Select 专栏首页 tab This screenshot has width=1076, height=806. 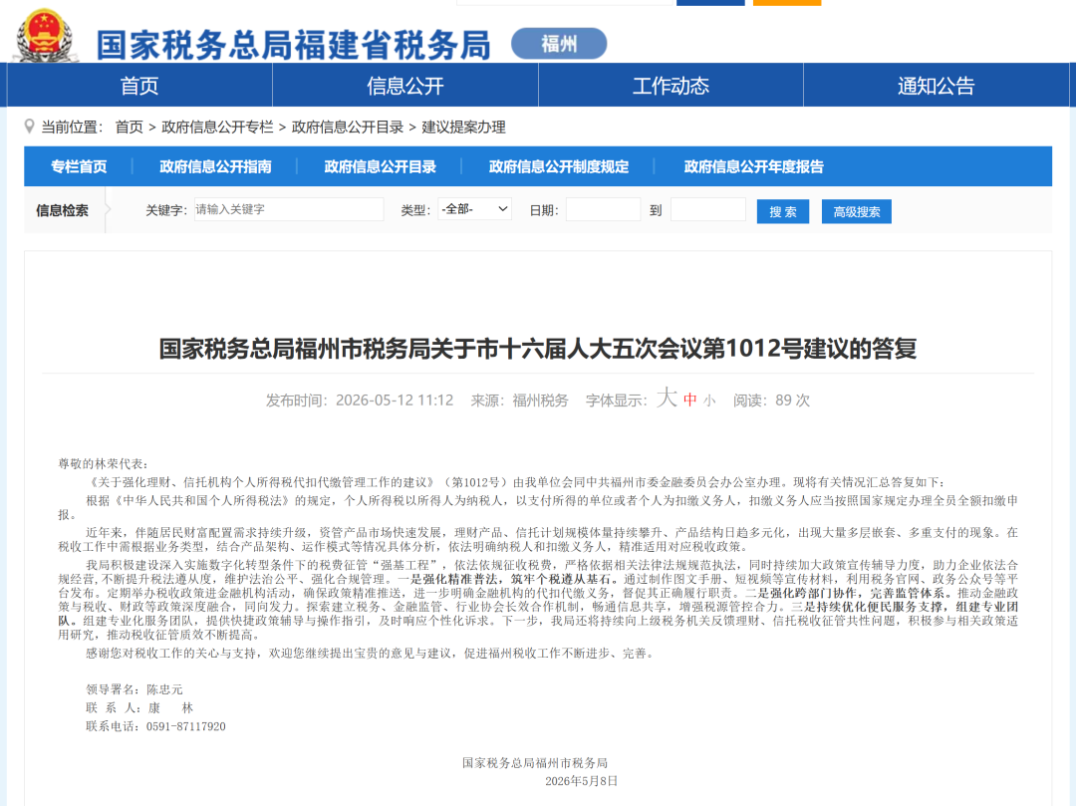click(79, 166)
